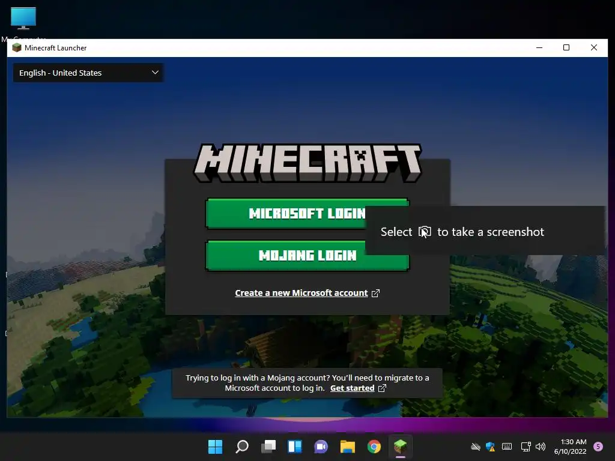Maximize the Minecraft Launcher window
Screen dimensions: 615x461
(x=566, y=48)
